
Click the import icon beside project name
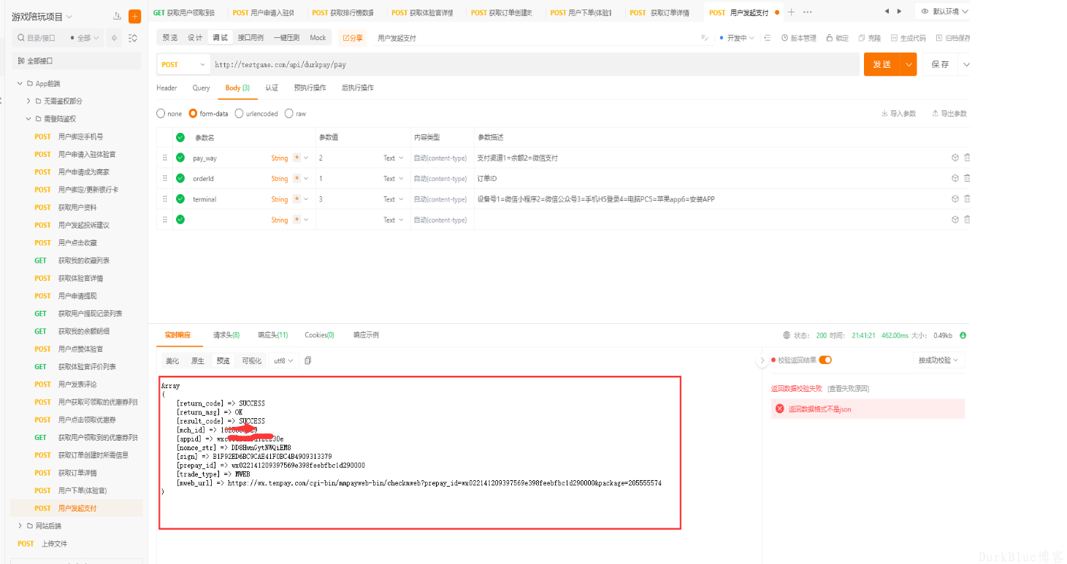pos(117,16)
